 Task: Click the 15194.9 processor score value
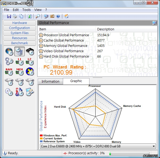(103, 35)
